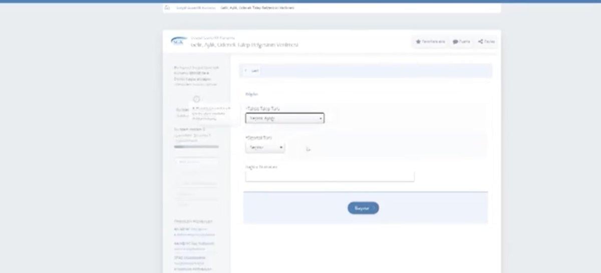Click the arrow on the Talep Türü combo box
The height and width of the screenshot is (273, 601).
pos(321,119)
